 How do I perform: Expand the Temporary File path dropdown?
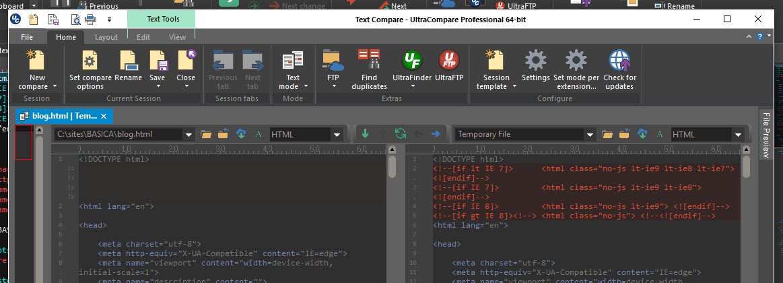(x=590, y=134)
